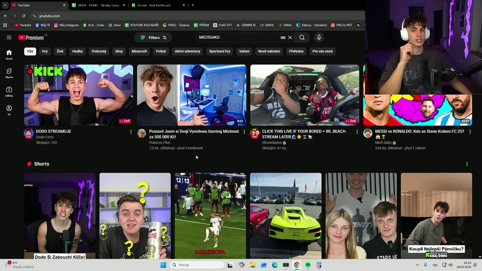Start voice search with microphone
The height and width of the screenshot is (271, 482).
[319, 37]
